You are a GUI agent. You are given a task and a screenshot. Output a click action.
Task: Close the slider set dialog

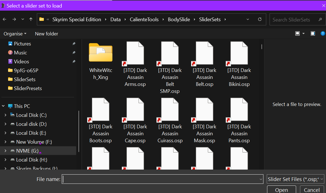[x=323, y=6]
